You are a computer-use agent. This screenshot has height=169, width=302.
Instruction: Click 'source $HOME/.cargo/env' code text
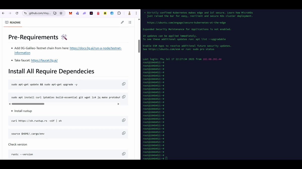coord(28,134)
